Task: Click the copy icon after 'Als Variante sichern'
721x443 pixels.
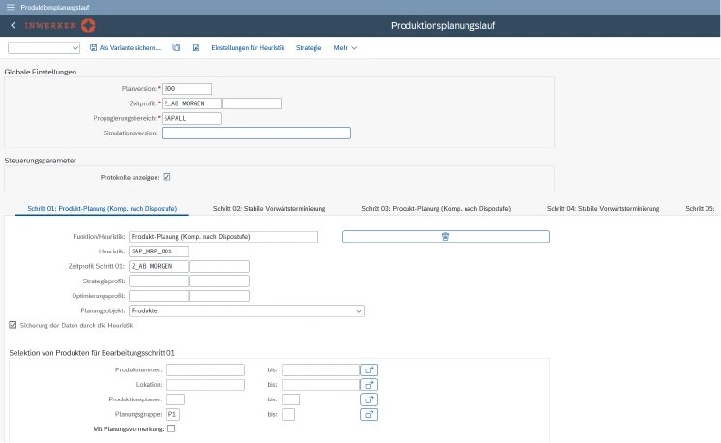Action: tap(176, 47)
